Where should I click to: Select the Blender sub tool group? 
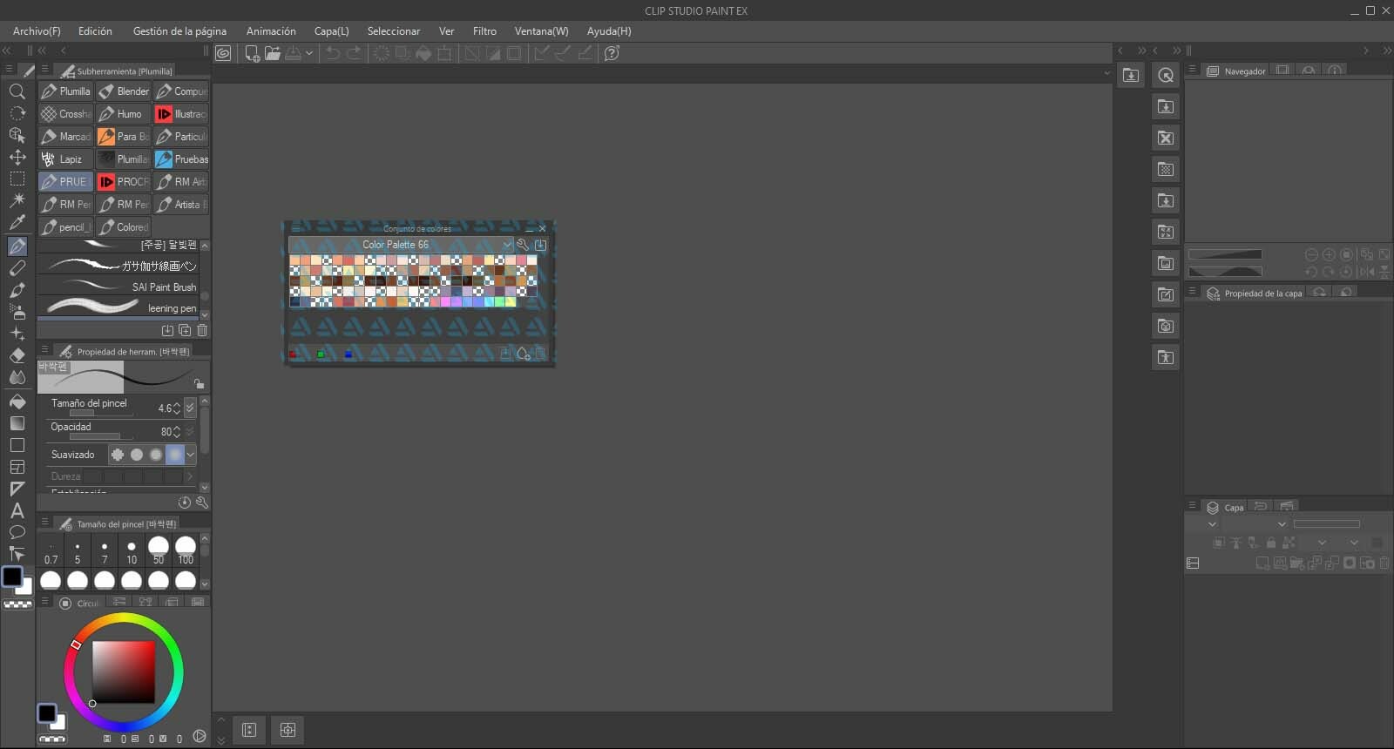(x=123, y=91)
